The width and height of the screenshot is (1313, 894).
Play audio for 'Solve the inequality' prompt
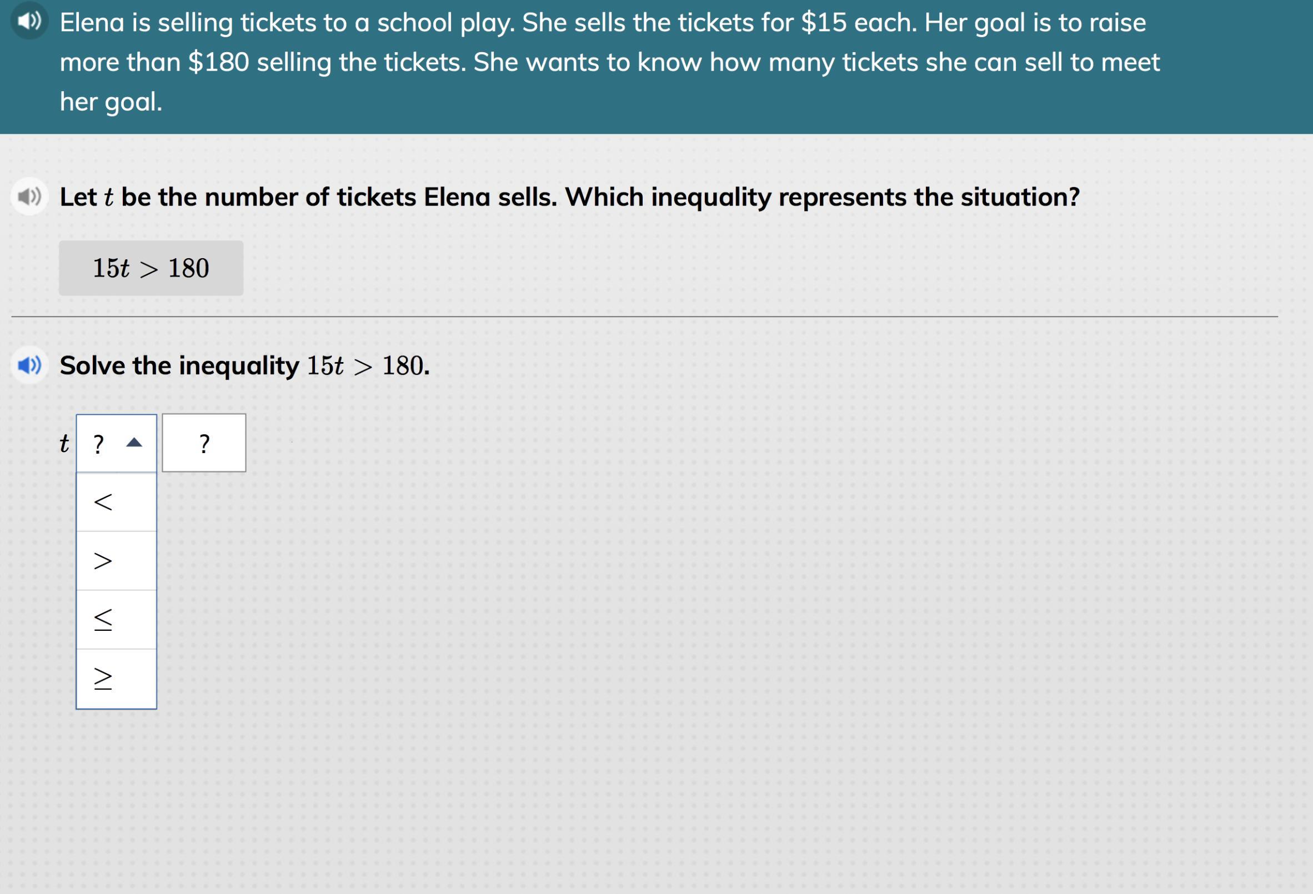(29, 365)
